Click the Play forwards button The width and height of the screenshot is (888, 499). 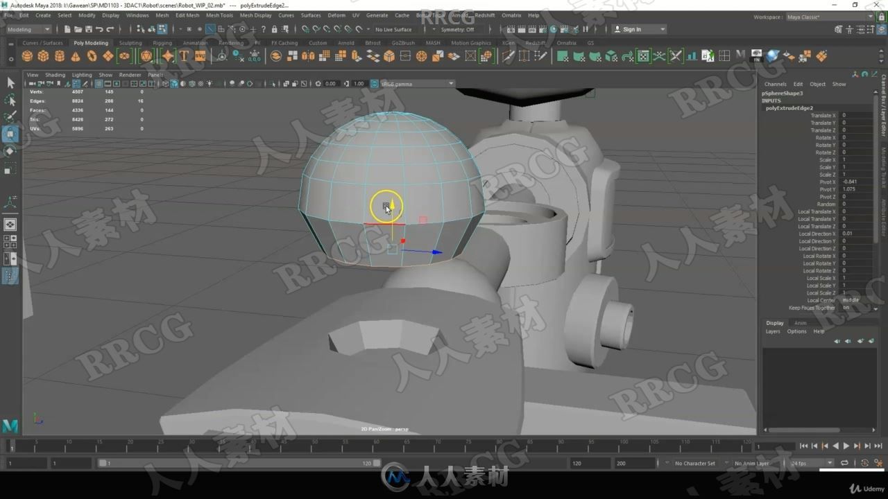(x=846, y=446)
